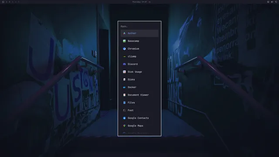Click the Discord logo icon
Image resolution: width=279 pixels, height=157 pixels.
point(124,64)
